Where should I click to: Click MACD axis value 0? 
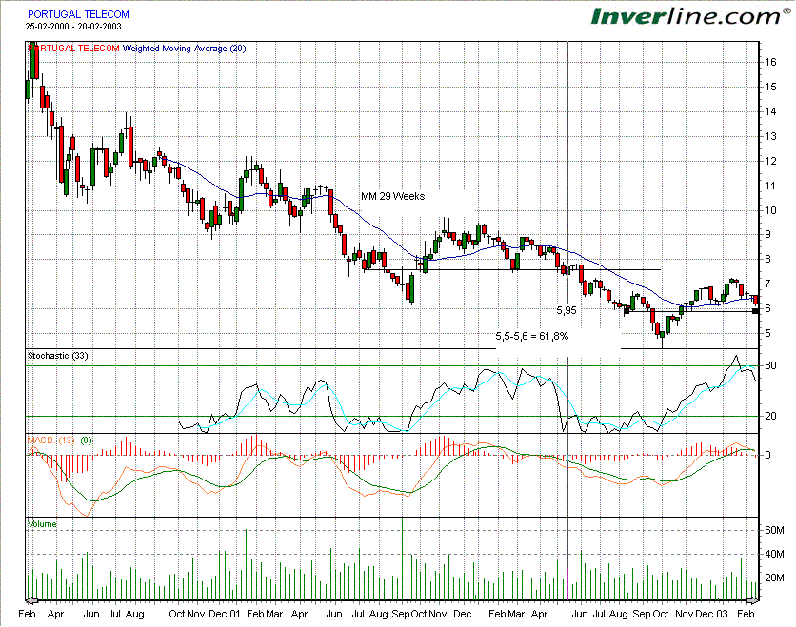tap(767, 455)
